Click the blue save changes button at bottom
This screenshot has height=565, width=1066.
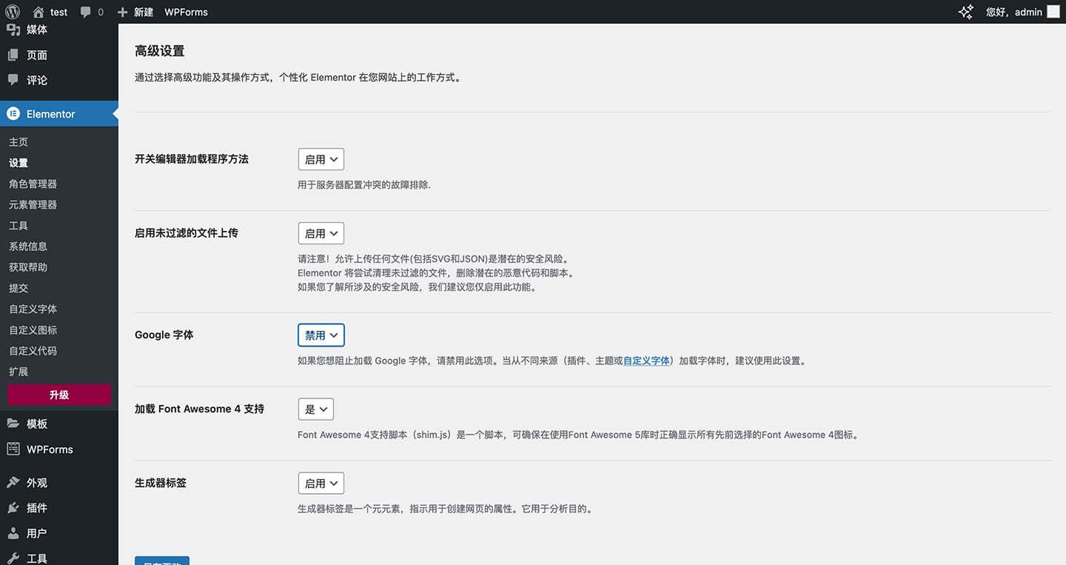pyautogui.click(x=162, y=561)
